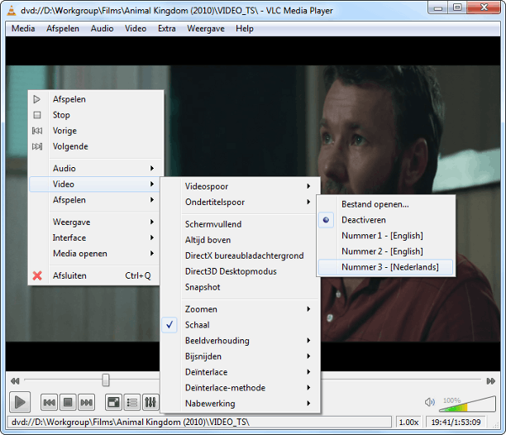
Task: Click square icon beside Stop menu entry
Action: click(x=37, y=115)
